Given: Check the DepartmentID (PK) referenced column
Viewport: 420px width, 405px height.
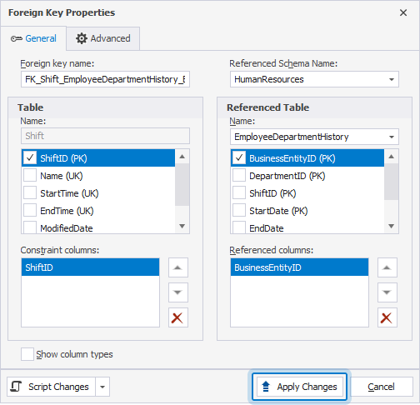Looking at the screenshot, I should coord(239,176).
